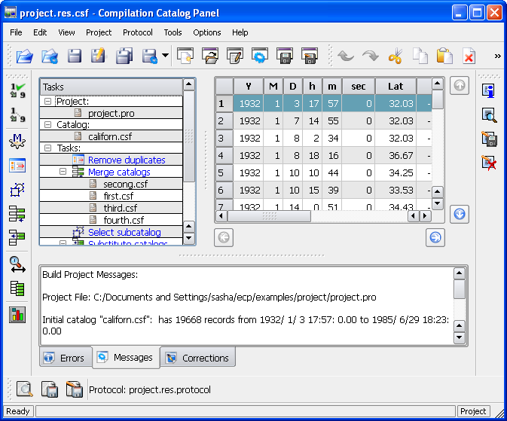The width and height of the screenshot is (507, 421).
Task: Select fourth.csf in tasks tree
Action: 124,220
